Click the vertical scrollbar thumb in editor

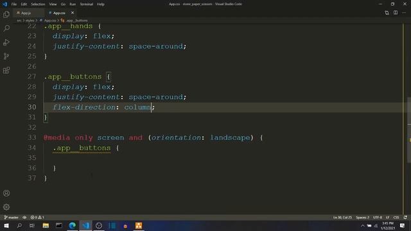(x=409, y=130)
